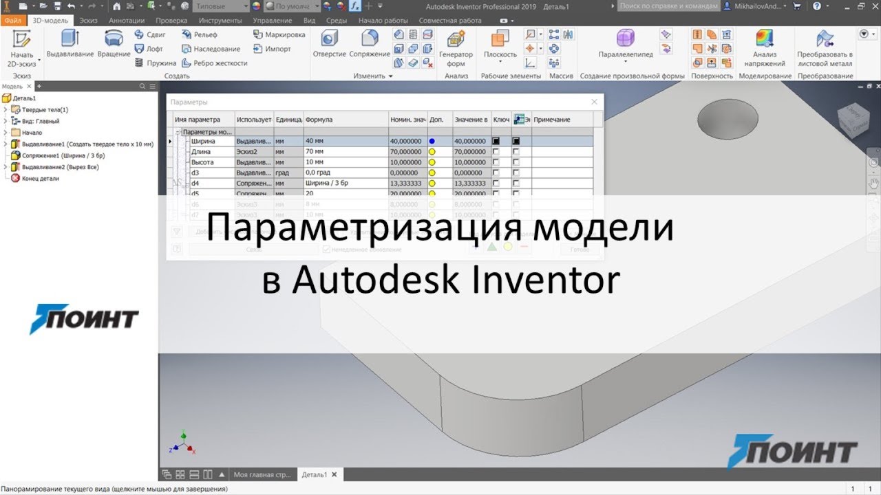
Task: Open the Генератор форм tool
Action: coord(456,48)
